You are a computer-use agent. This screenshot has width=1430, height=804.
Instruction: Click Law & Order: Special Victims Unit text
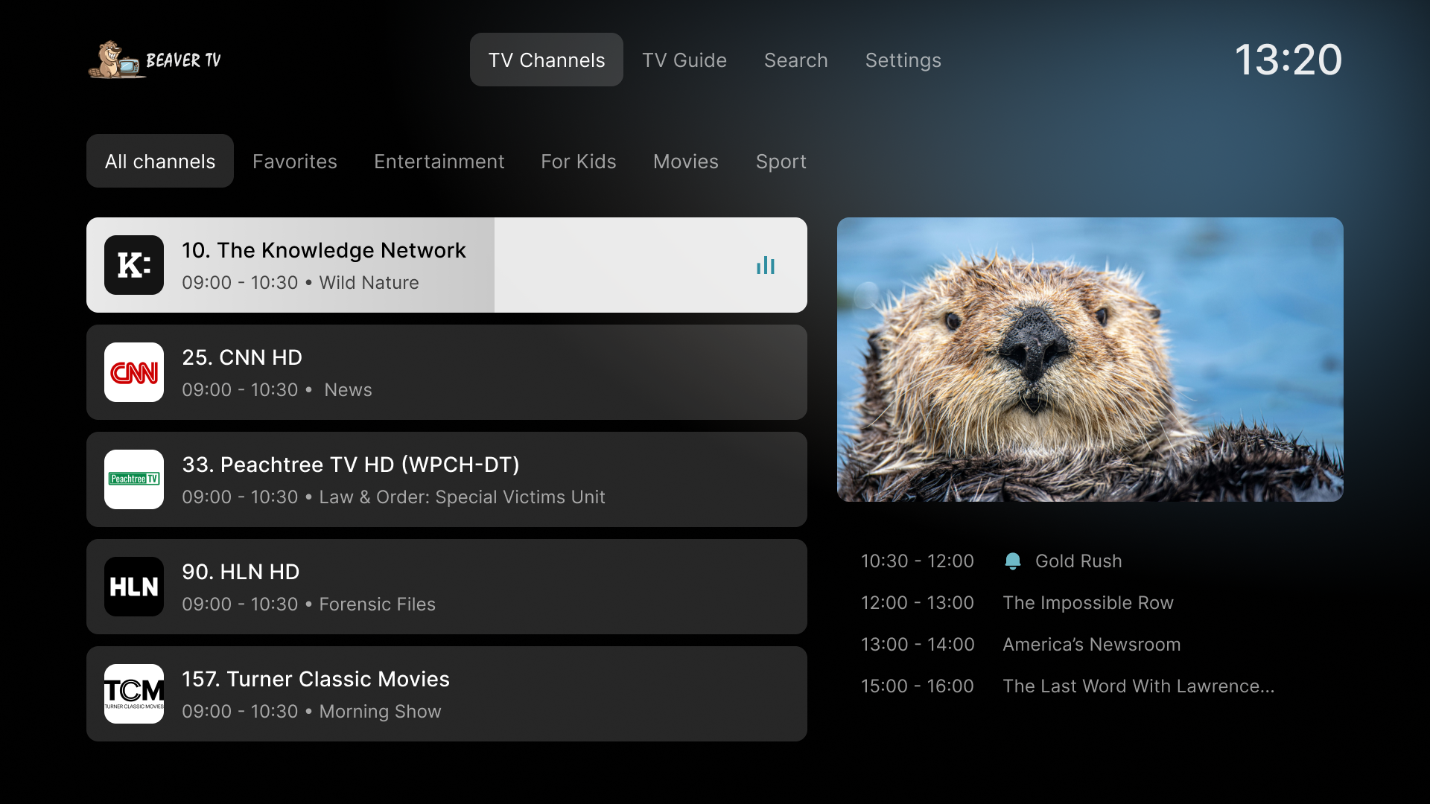click(463, 497)
